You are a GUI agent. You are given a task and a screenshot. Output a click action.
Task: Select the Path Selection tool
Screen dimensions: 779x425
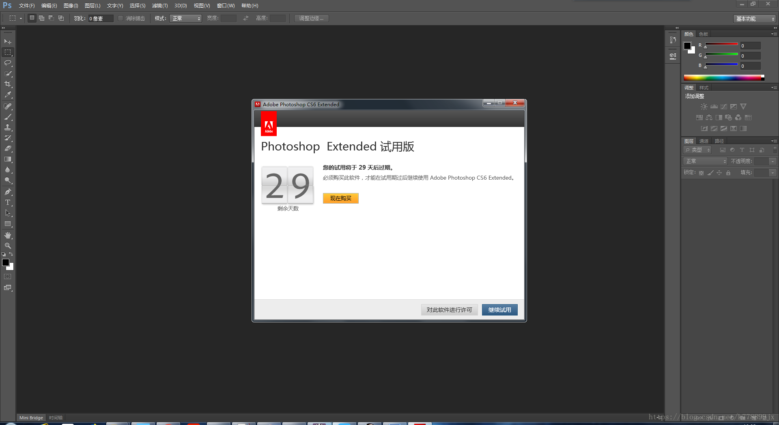tap(8, 213)
